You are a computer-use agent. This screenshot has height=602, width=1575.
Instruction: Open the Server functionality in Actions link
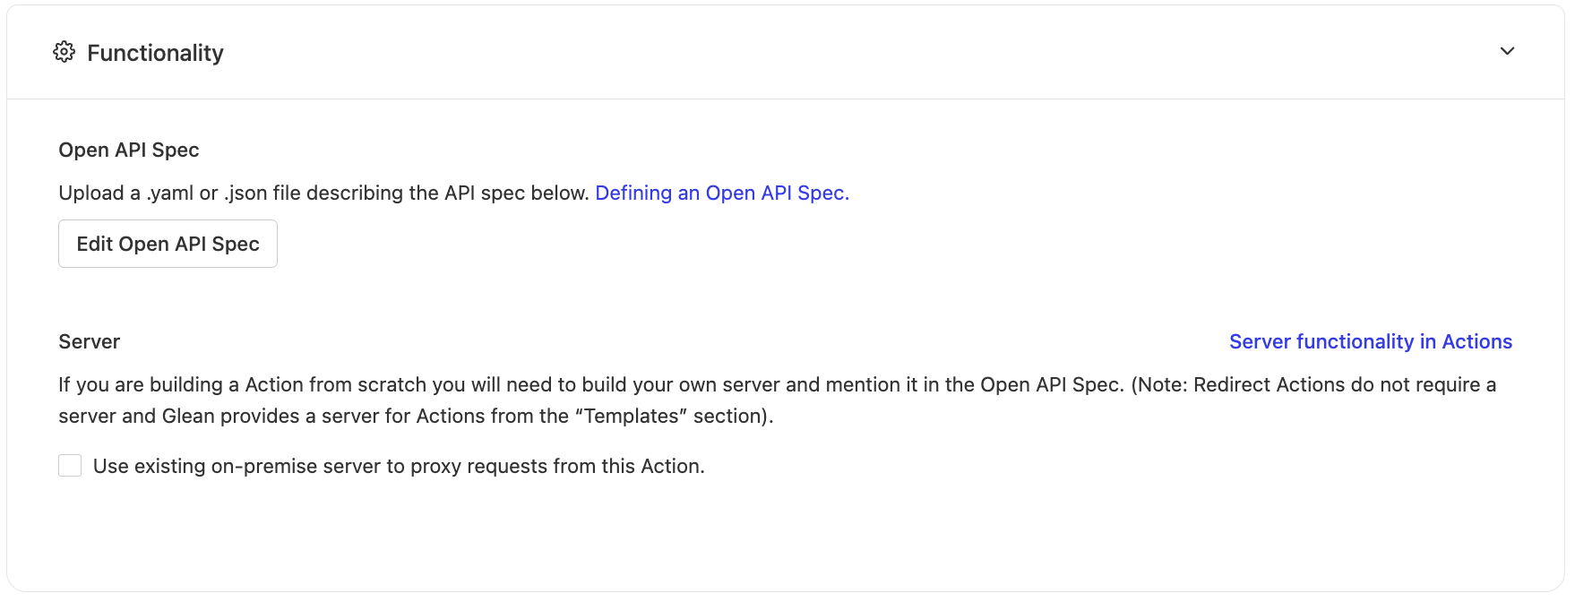1370,341
